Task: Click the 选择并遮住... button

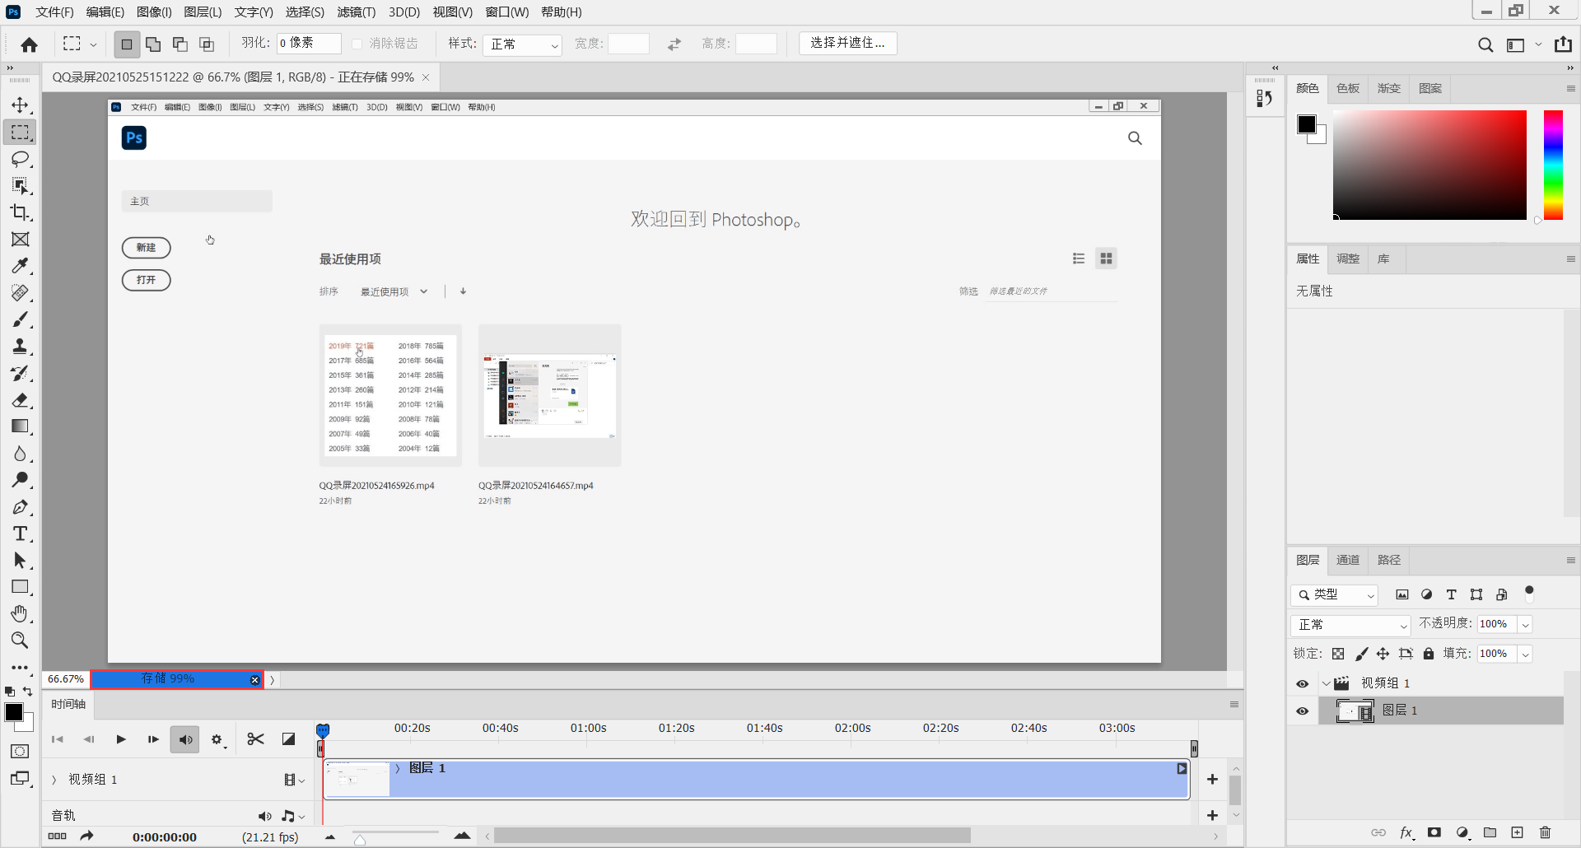Action: point(847,43)
